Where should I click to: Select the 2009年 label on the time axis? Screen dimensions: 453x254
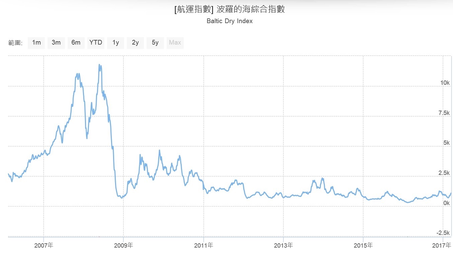(123, 246)
